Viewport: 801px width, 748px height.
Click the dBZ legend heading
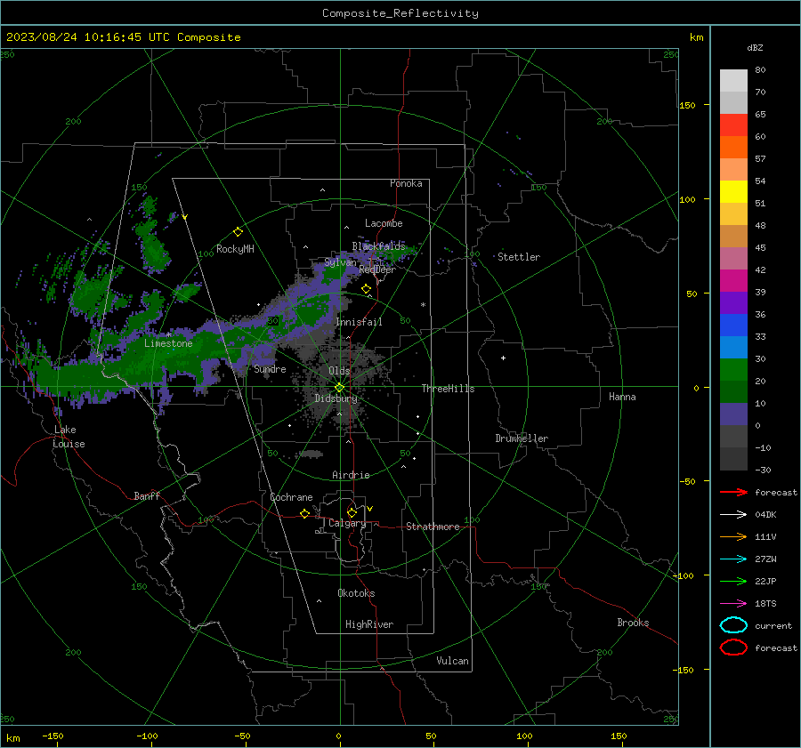(x=755, y=47)
